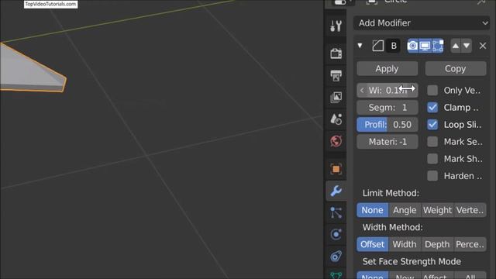Select None as Limit Method

pos(372,210)
